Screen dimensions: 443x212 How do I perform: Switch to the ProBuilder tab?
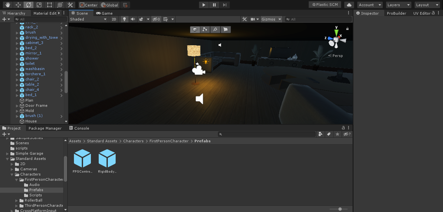click(396, 13)
